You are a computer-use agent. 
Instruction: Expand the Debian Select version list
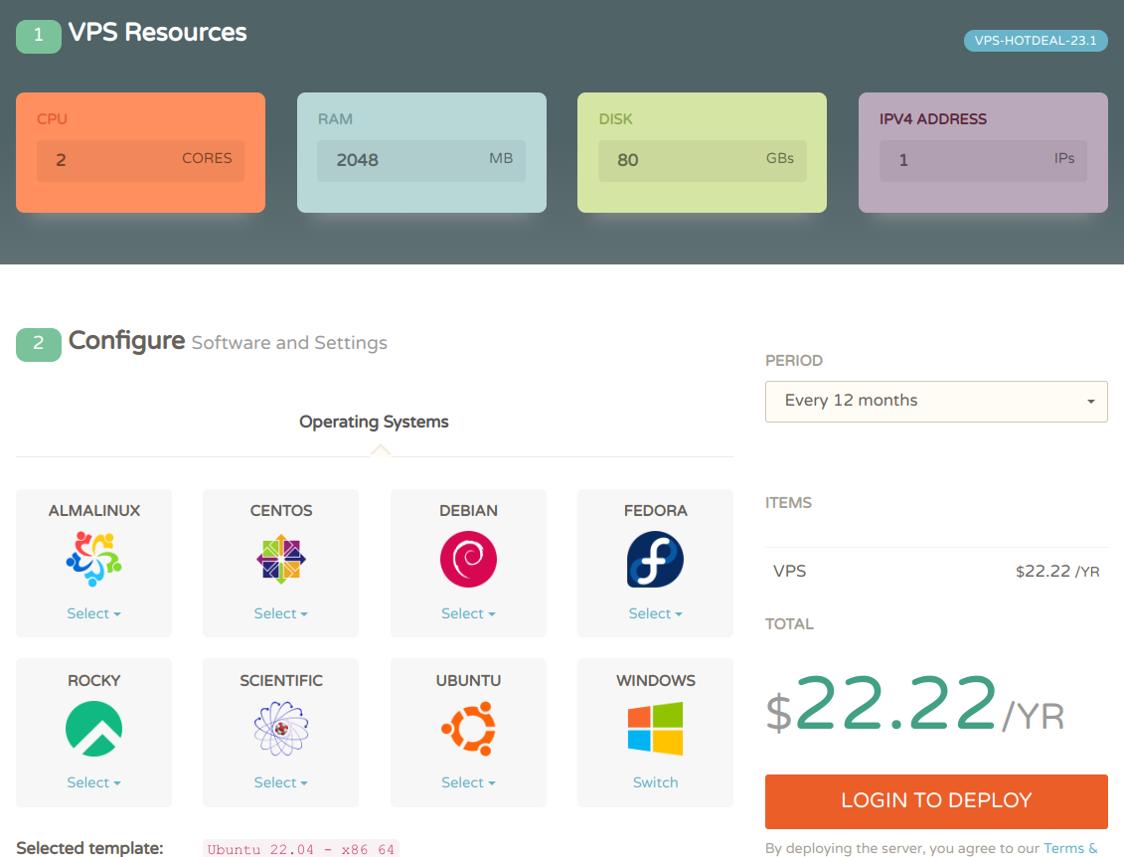pos(468,613)
